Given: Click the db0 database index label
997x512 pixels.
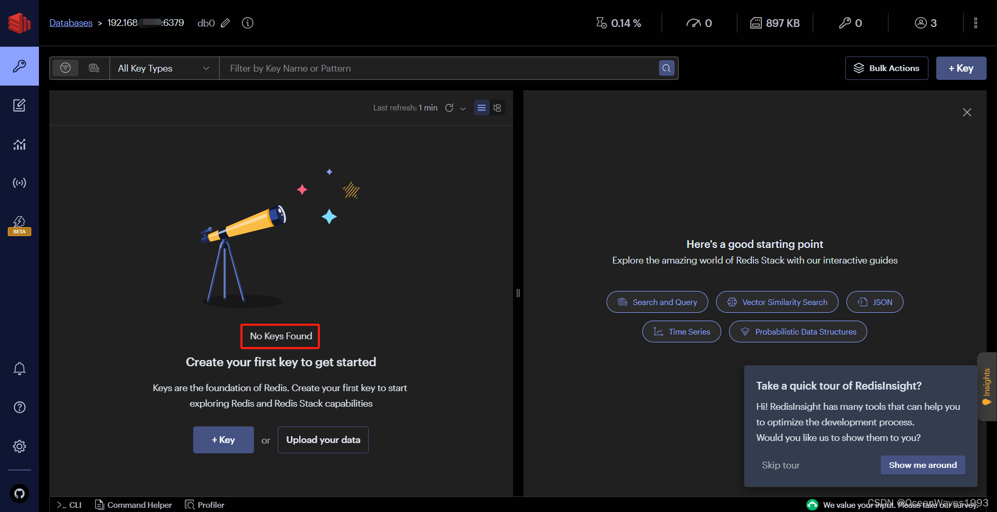Looking at the screenshot, I should coord(206,23).
